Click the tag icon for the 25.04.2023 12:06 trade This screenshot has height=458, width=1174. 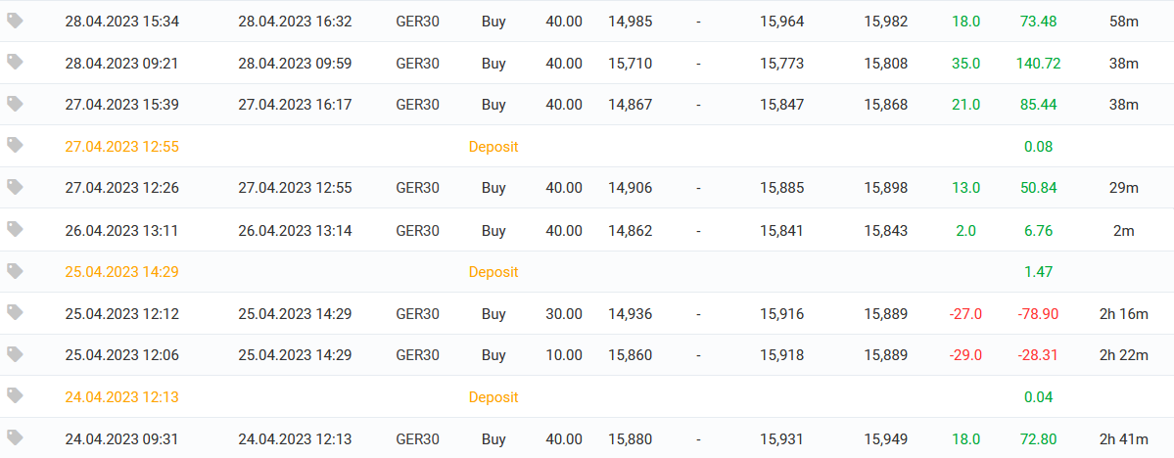coord(15,354)
